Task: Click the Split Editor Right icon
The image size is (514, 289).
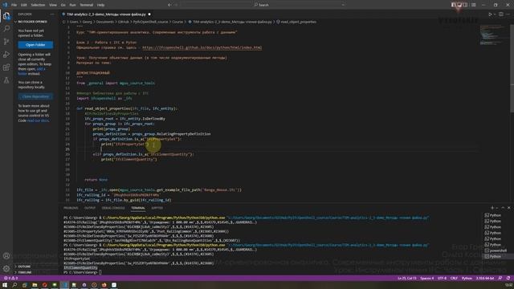Action: (501, 14)
